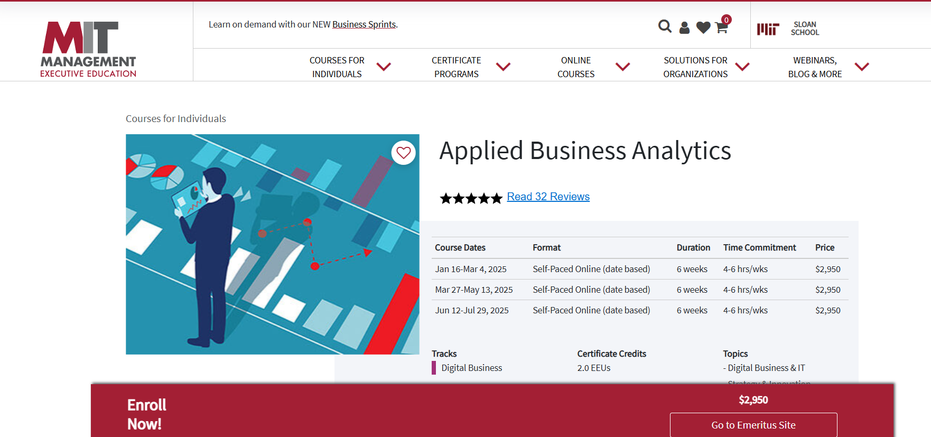Click the Digital Business track

[x=471, y=368]
